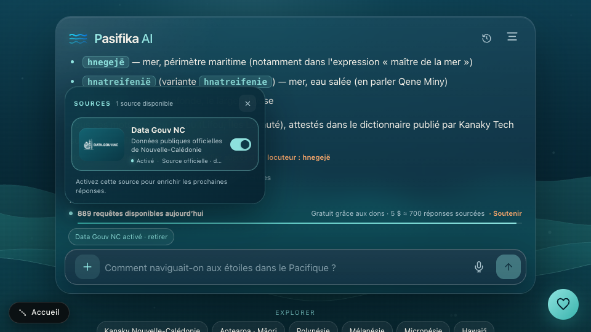Select the Mélanésie explore chip
This screenshot has height=332, width=591.
pos(367,328)
